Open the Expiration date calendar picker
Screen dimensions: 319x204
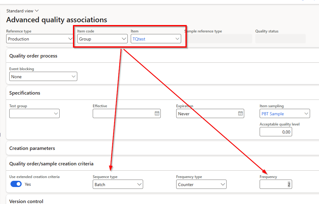pos(240,114)
